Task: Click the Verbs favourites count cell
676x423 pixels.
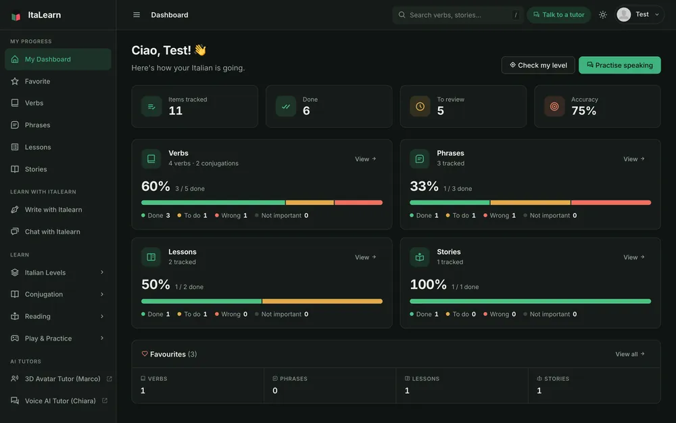Action: (x=198, y=385)
